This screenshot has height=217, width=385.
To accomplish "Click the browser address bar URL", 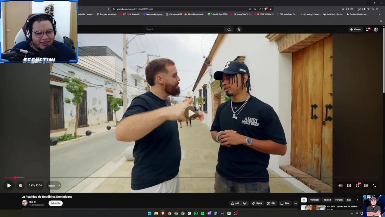I will 134,9.
